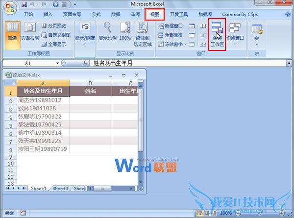Click vertical scrollbar down arrow
This screenshot has width=294, height=218.
click(x=141, y=182)
